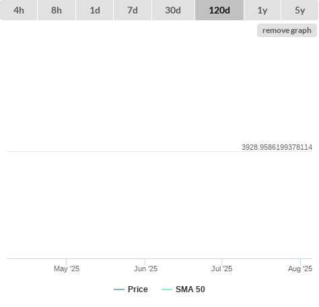Click the remove graph button
Image resolution: width=319 pixels, height=307 pixels.
point(287,30)
